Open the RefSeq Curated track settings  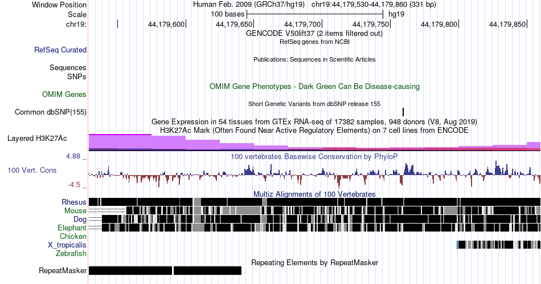click(60, 50)
